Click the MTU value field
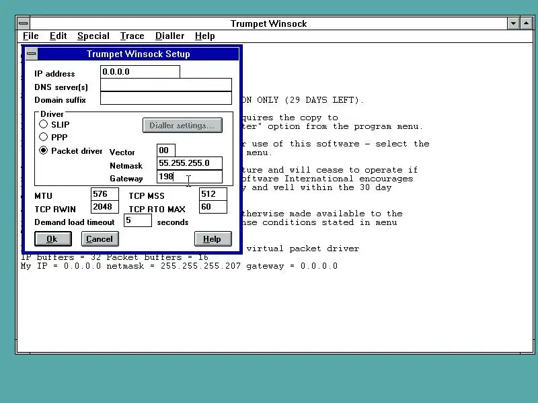The image size is (538, 403). pyautogui.click(x=105, y=194)
